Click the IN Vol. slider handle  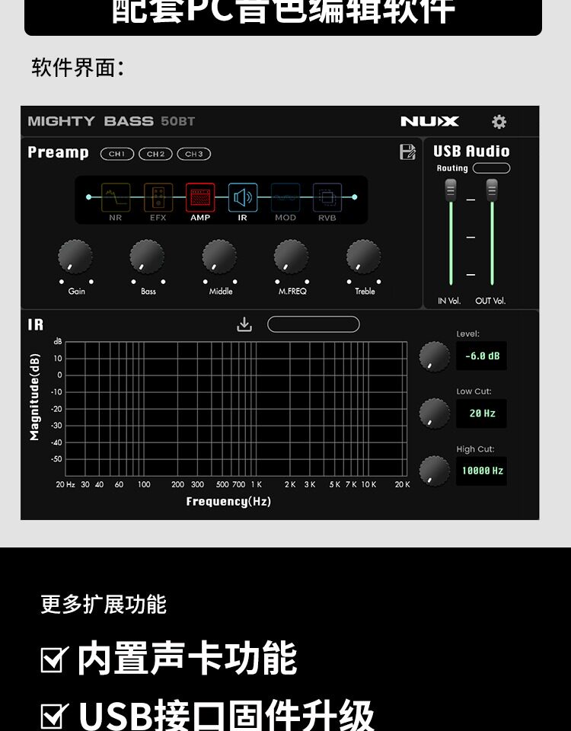pos(450,190)
